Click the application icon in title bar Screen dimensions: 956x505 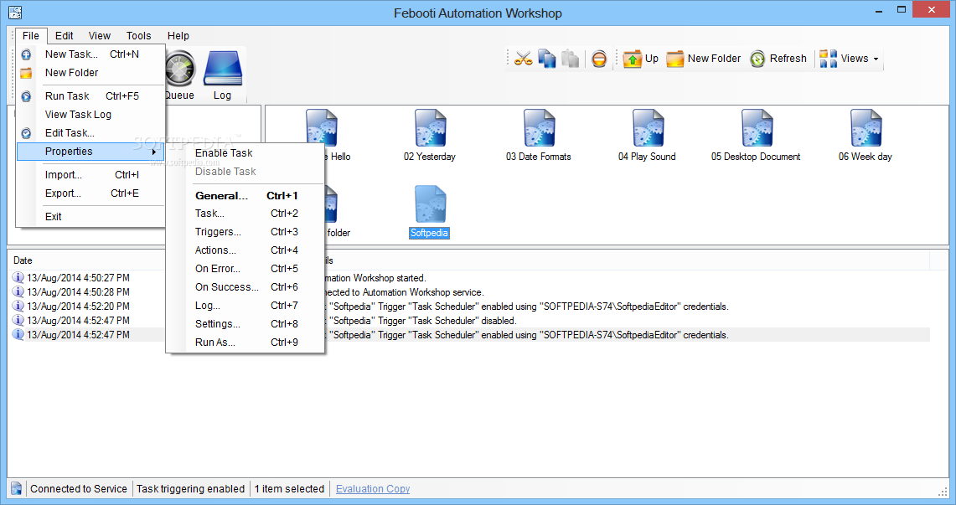[x=15, y=13]
